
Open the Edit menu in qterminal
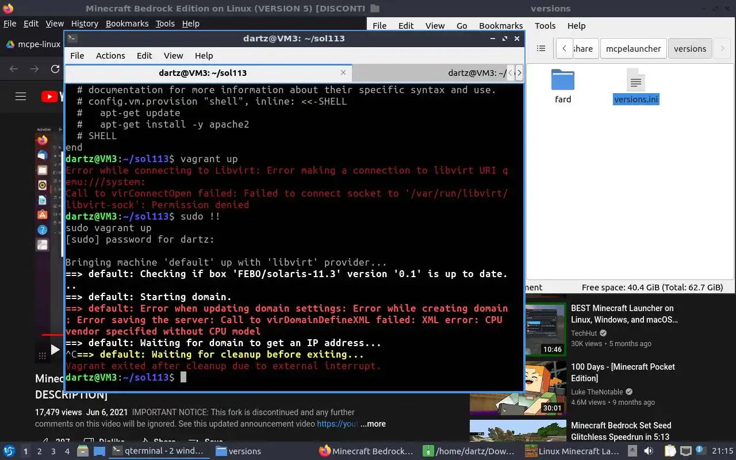click(144, 55)
